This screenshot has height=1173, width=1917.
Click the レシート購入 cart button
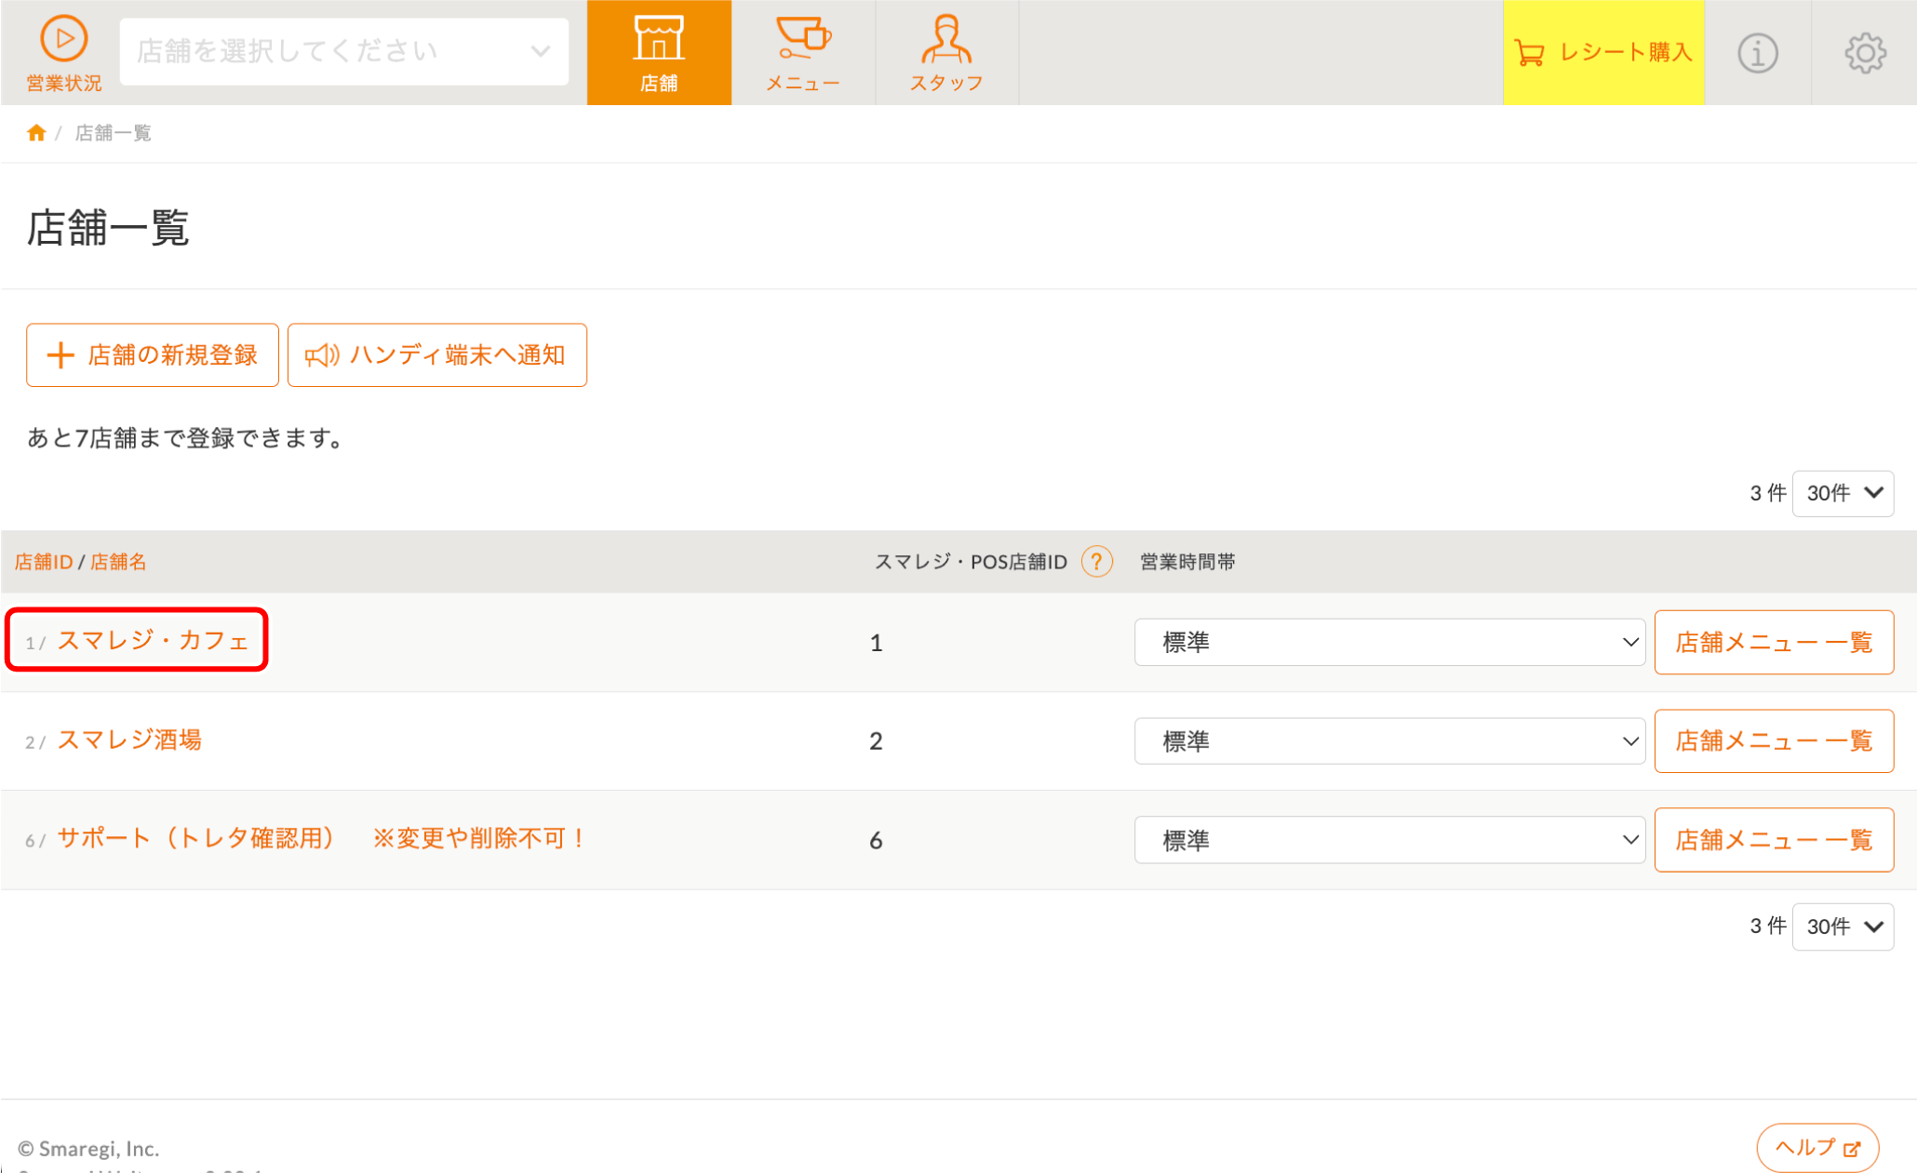(x=1602, y=52)
